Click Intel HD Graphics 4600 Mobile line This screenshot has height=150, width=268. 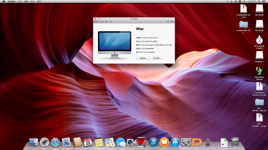[154, 45]
